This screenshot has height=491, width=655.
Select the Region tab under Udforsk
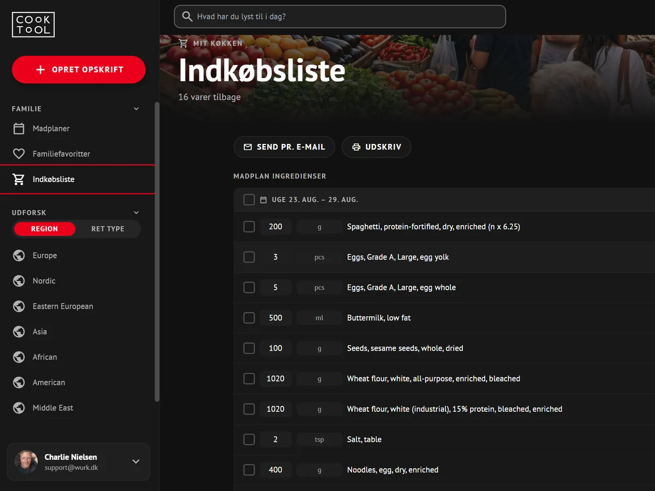point(45,229)
